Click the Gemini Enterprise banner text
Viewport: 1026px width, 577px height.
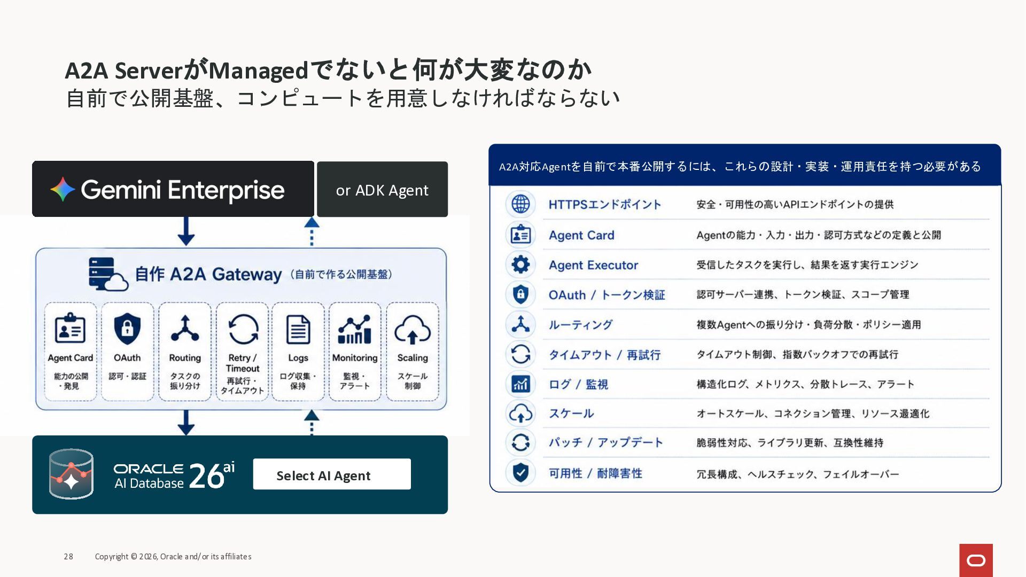click(x=183, y=190)
